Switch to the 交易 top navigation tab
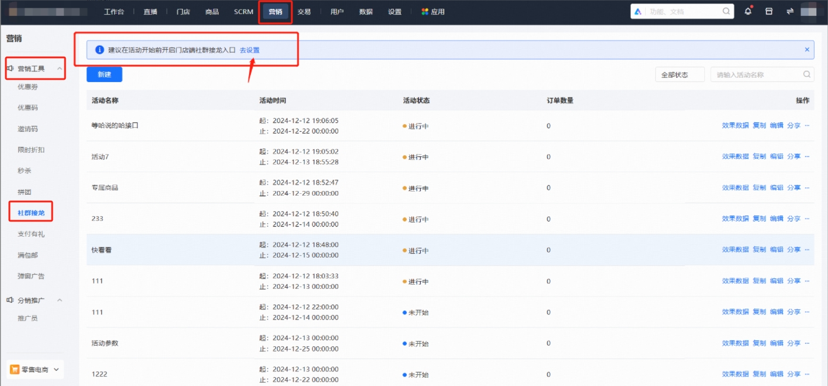This screenshot has width=828, height=386. point(304,11)
